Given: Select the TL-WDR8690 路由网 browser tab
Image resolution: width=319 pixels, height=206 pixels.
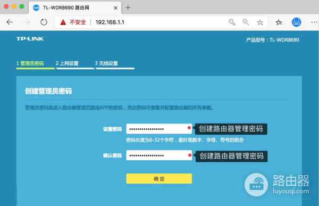Looking at the screenshot, I should coord(75,8).
